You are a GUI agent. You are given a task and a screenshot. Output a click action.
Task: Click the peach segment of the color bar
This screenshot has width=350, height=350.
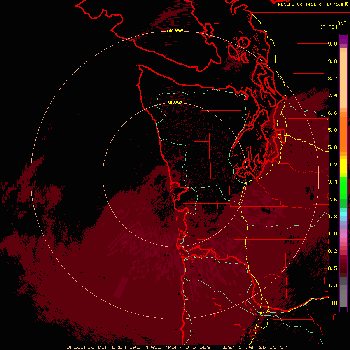pos(343,79)
